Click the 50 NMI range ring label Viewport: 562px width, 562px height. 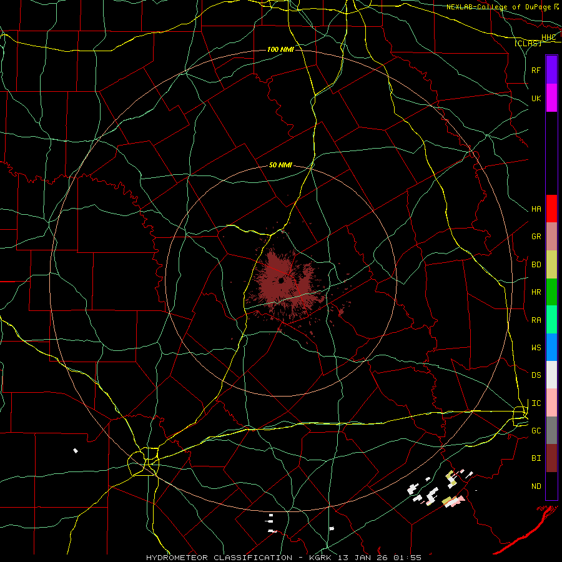point(280,165)
